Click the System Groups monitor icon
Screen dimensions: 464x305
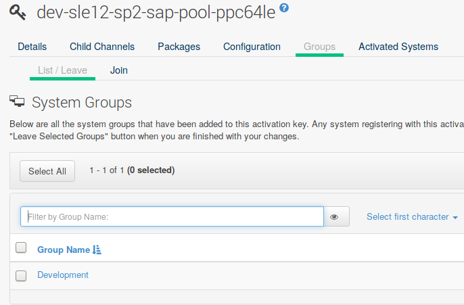point(18,102)
